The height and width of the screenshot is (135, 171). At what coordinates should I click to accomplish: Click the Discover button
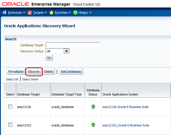[34, 72]
